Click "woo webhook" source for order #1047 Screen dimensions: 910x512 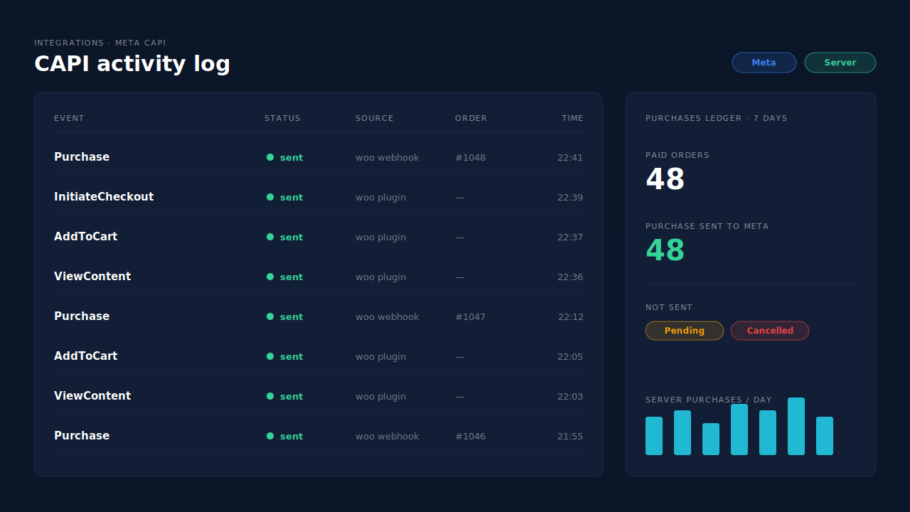pos(387,316)
